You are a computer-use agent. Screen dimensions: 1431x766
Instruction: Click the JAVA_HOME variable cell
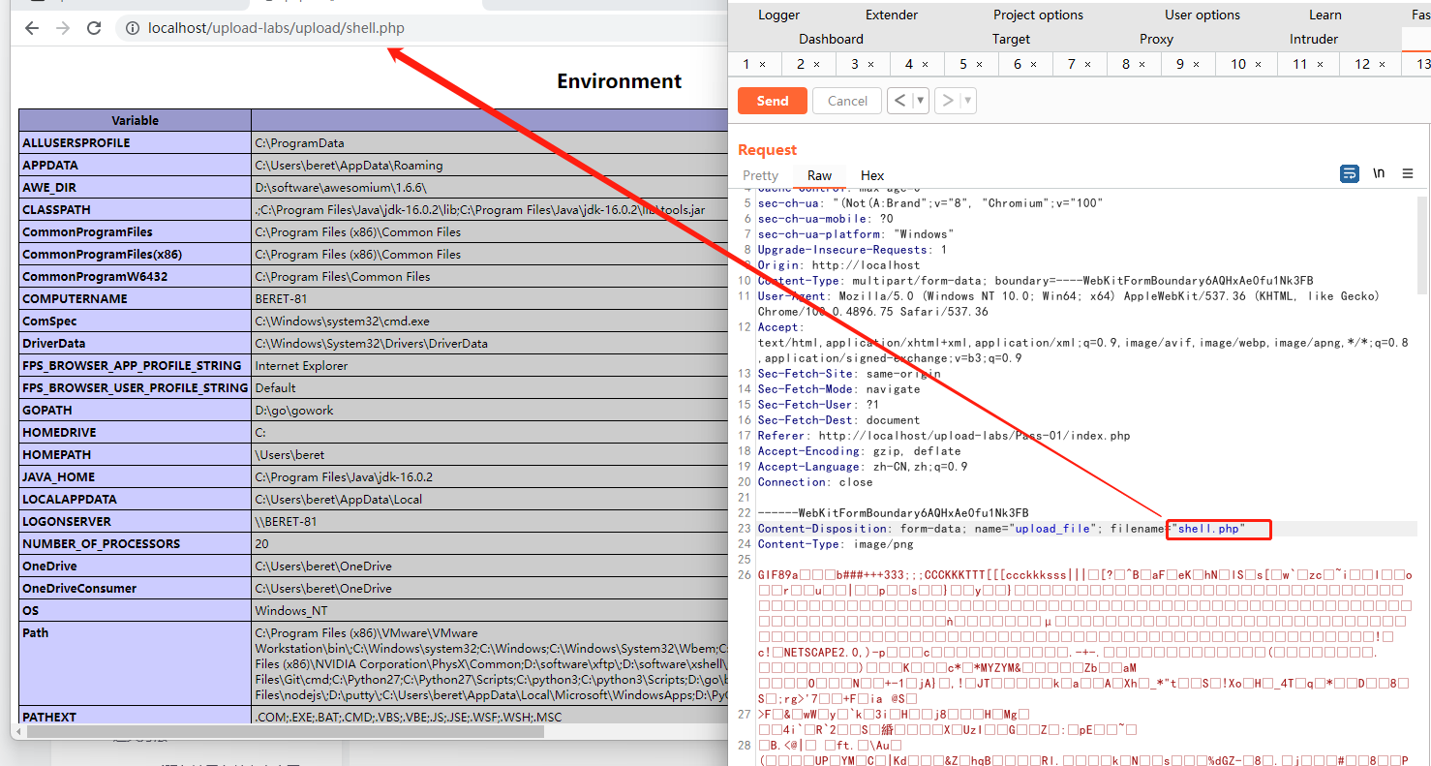[135, 476]
